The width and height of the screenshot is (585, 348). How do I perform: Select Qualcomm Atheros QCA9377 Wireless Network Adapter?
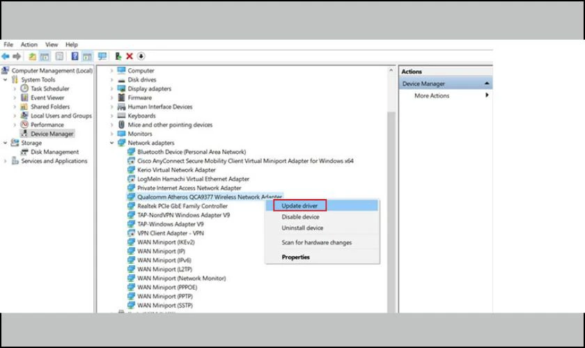click(210, 197)
